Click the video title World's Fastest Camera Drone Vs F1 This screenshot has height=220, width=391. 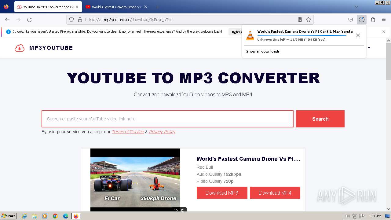248,159
